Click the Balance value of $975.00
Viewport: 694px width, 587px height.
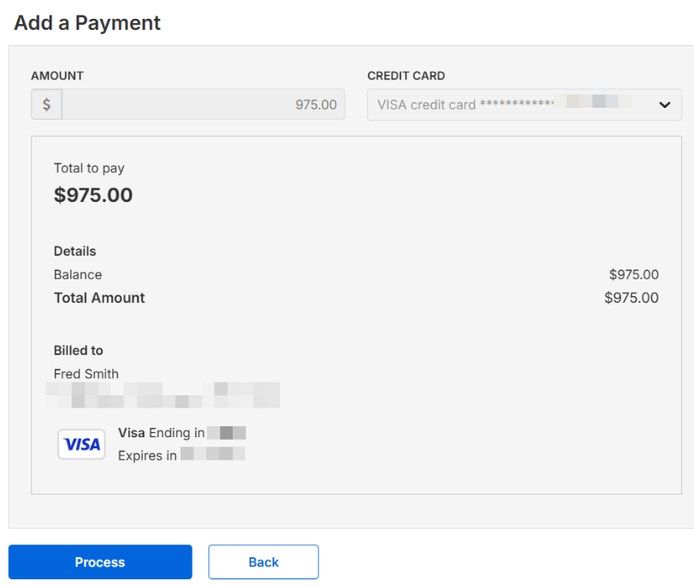[633, 275]
